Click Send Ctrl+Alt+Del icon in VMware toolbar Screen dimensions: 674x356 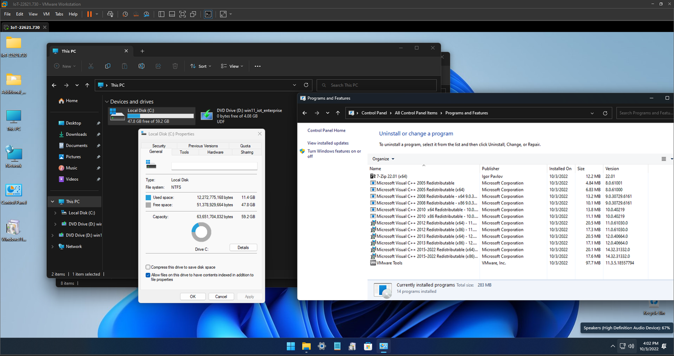pos(110,14)
